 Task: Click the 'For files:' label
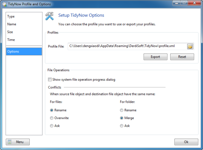(56, 102)
